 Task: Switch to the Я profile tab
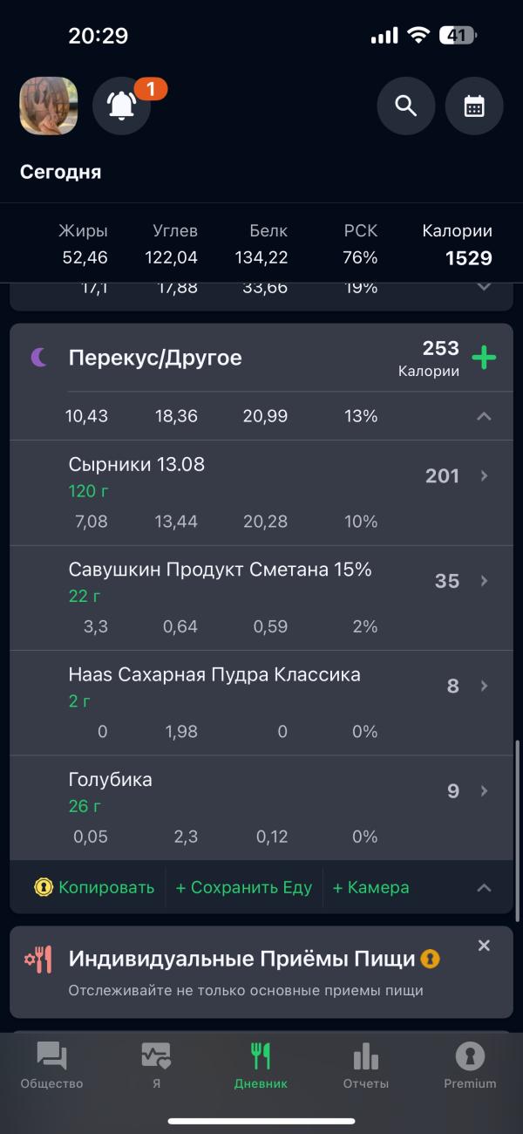156,1066
